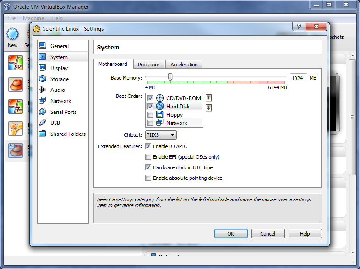Click the Storage disk icon
Viewport: 360px width, 269px height.
point(43,79)
